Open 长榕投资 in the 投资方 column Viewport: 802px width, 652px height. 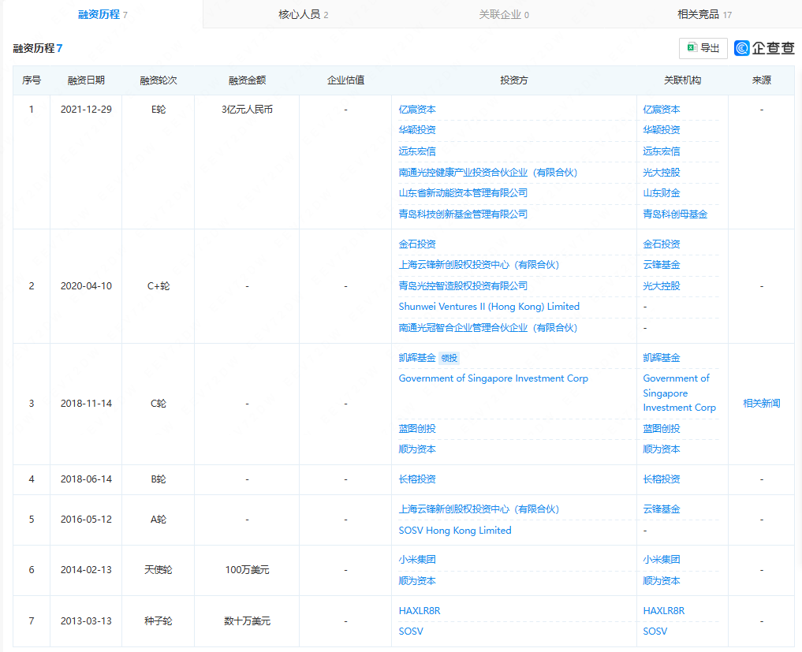[x=417, y=479]
